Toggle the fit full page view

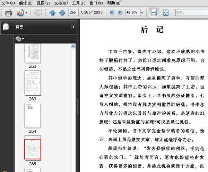pyautogui.click(x=166, y=13)
